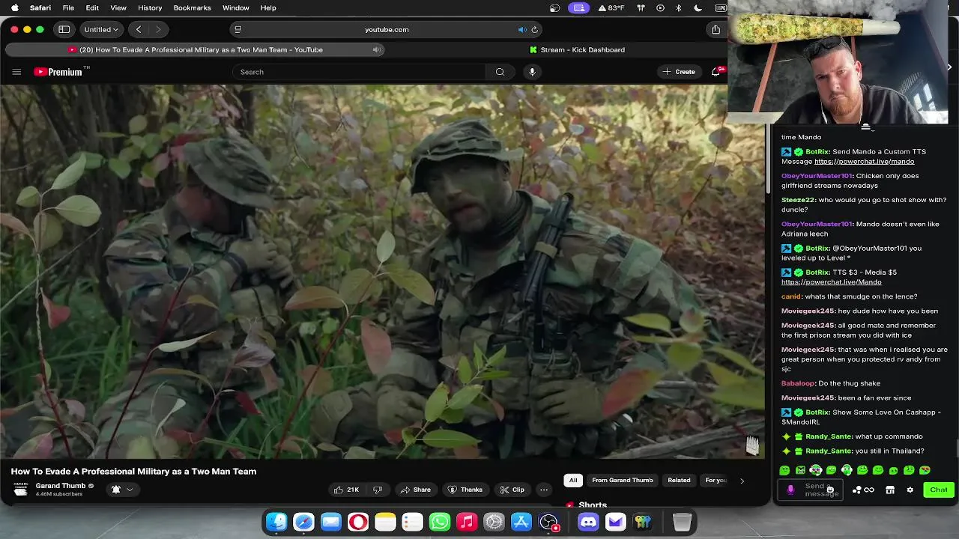Image resolution: width=959 pixels, height=539 pixels.
Task: Open the page reader icon in address bar
Action: 238,29
